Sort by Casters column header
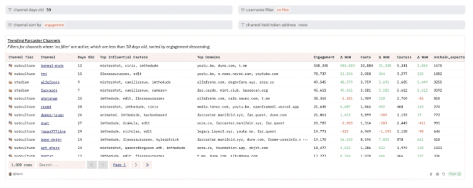 pyautogui.click(x=404, y=57)
